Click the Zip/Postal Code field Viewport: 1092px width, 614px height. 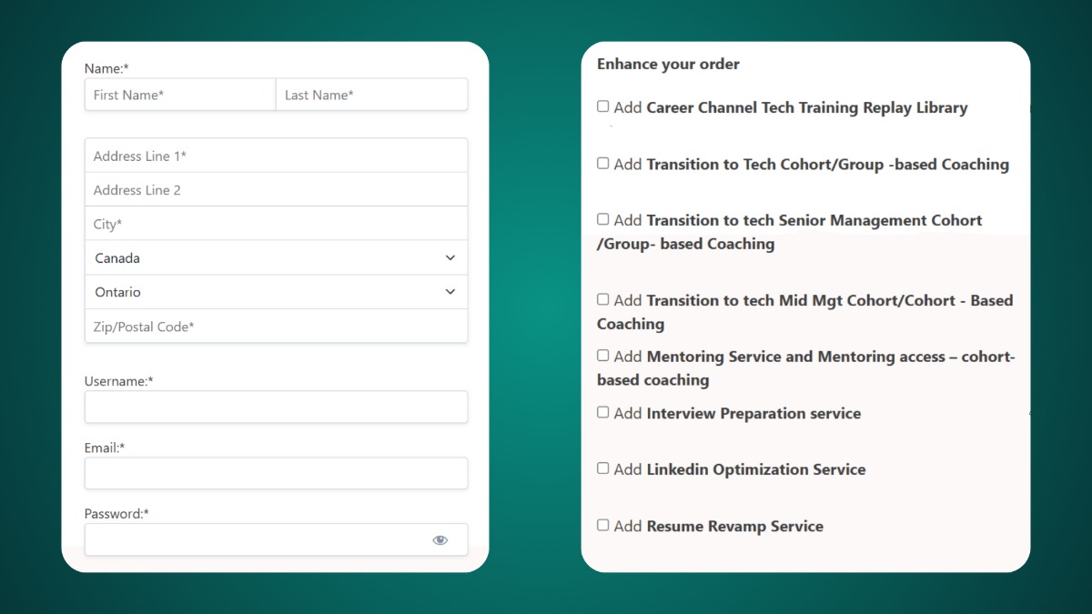point(276,327)
